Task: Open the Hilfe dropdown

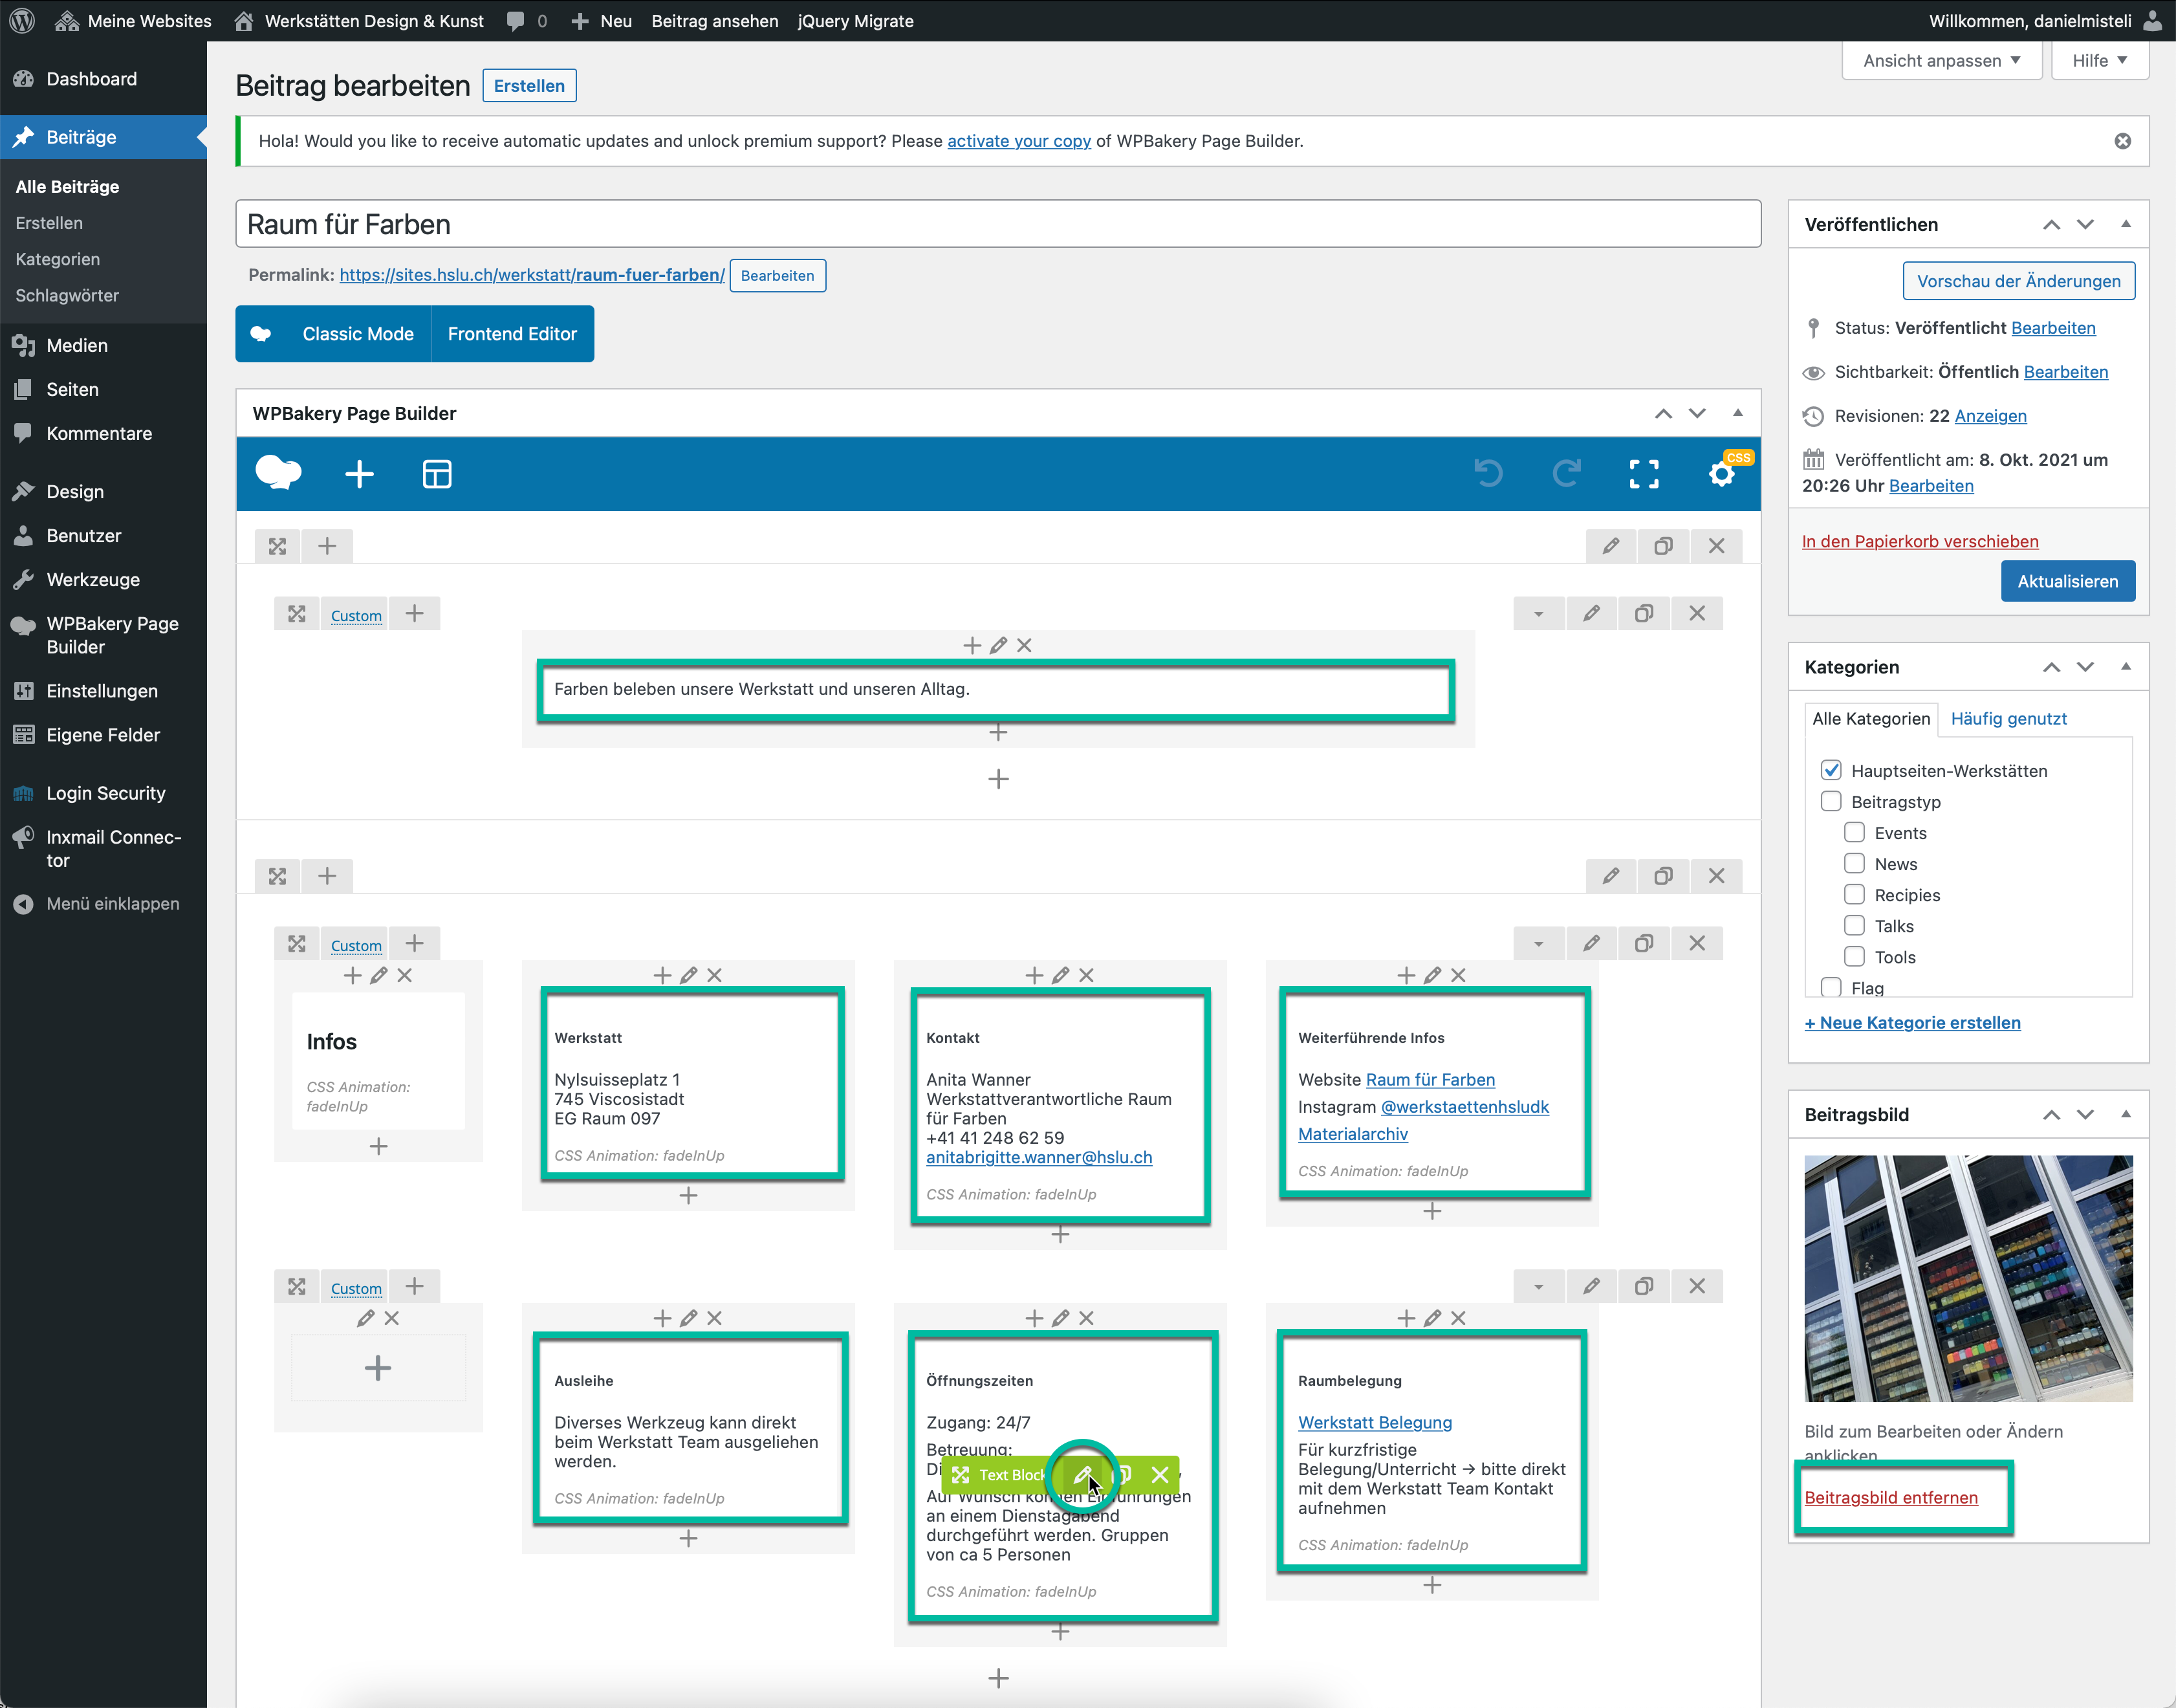Action: [2099, 60]
